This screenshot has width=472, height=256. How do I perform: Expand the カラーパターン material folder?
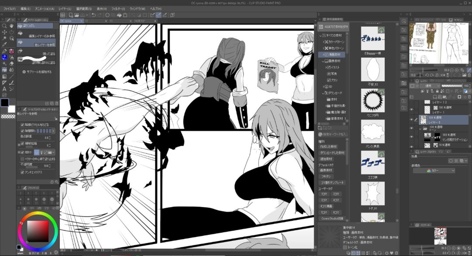pyautogui.click(x=323, y=42)
